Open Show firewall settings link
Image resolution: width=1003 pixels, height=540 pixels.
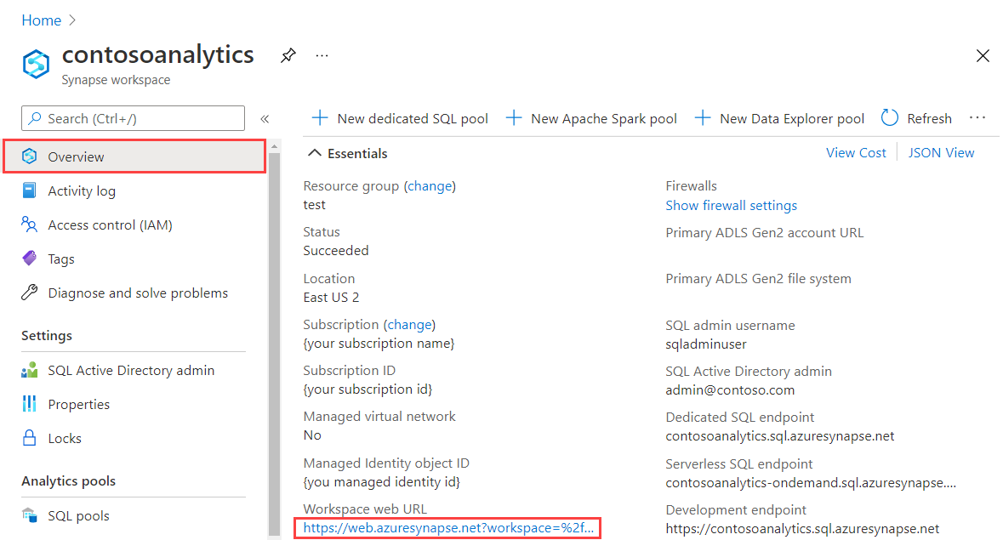731,205
